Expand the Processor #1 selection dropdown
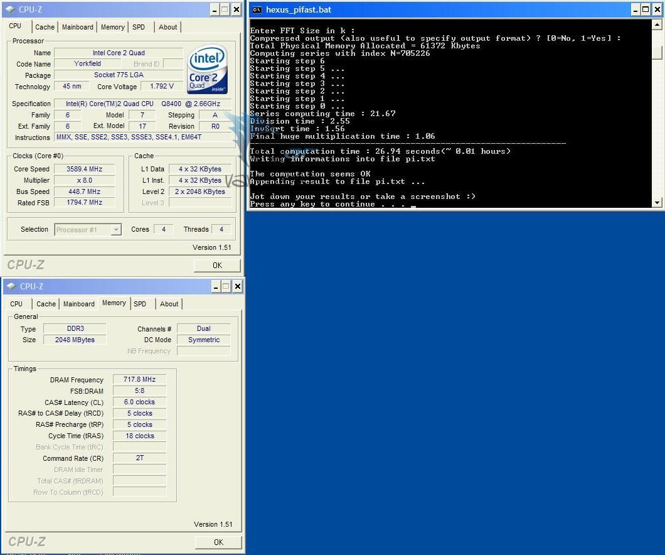665x555 pixels. pos(116,230)
